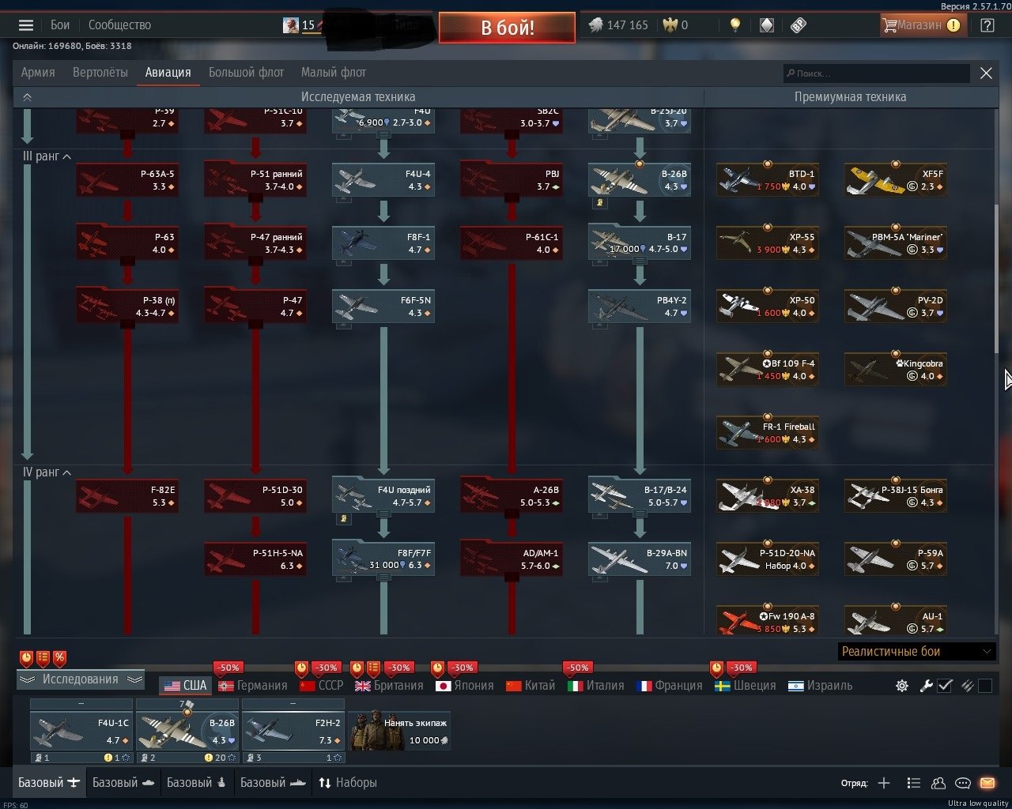Click Нанять экипаж to hire a crew
This screenshot has height=809, width=1012.
[x=399, y=731]
